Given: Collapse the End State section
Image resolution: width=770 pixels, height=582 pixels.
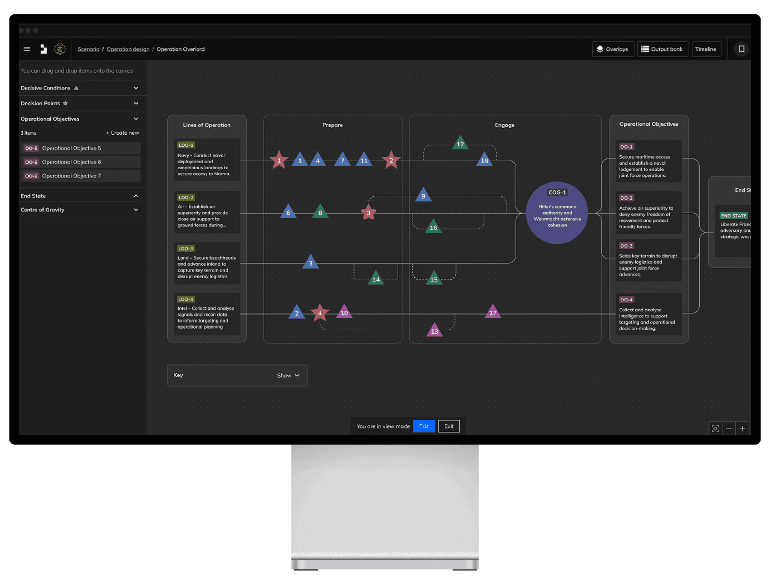Looking at the screenshot, I should [136, 196].
